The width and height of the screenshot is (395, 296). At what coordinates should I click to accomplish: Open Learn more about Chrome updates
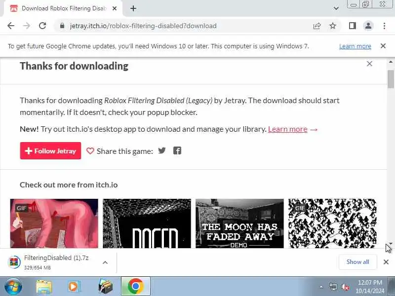[x=355, y=46]
